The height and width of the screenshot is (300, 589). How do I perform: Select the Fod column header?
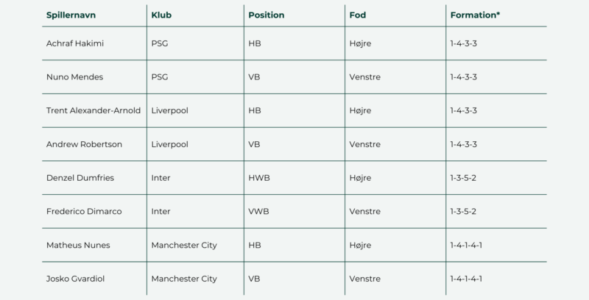pyautogui.click(x=357, y=14)
